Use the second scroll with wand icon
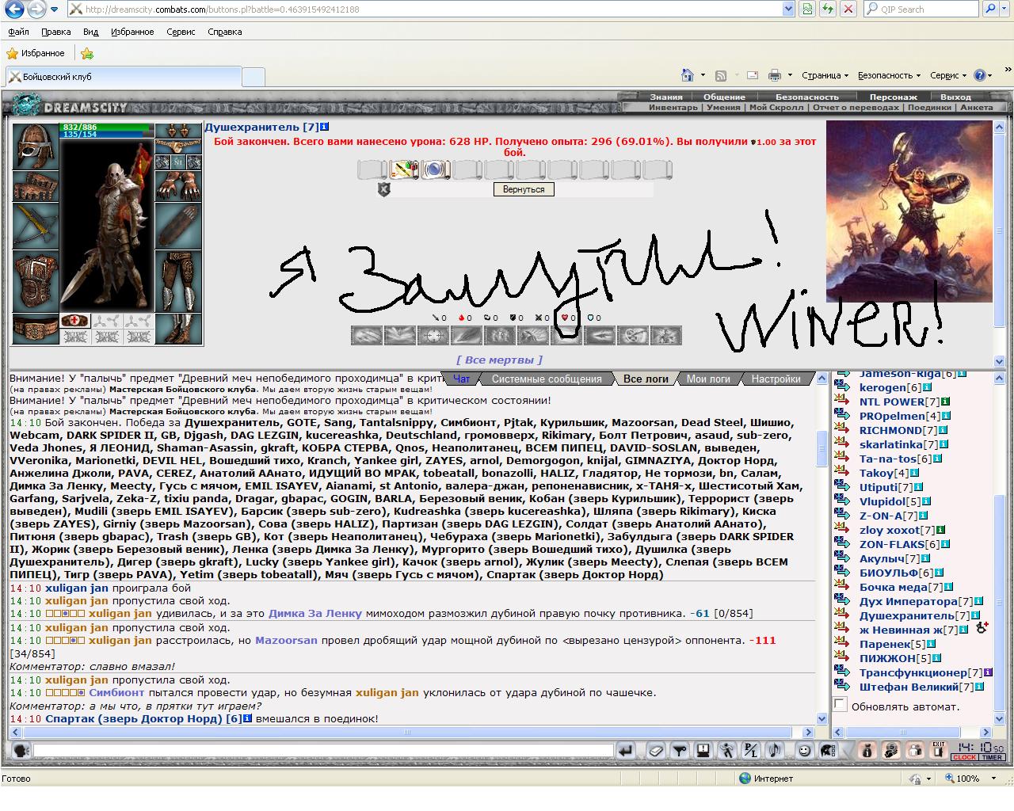Image resolution: width=1014 pixels, height=811 pixels. 404,169
